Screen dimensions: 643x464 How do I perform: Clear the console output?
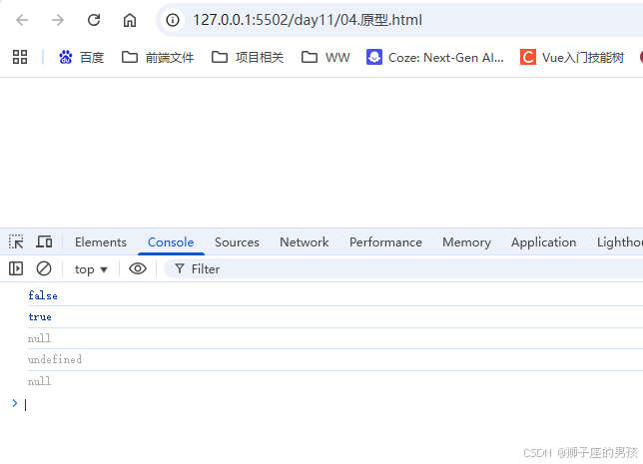coord(44,268)
